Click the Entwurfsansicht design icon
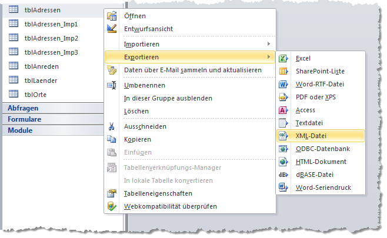Image resolution: width=387 pixels, height=238 pixels. coord(112,29)
